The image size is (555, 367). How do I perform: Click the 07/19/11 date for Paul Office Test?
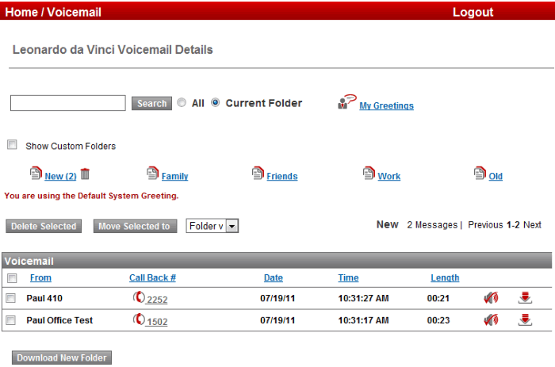point(277,320)
